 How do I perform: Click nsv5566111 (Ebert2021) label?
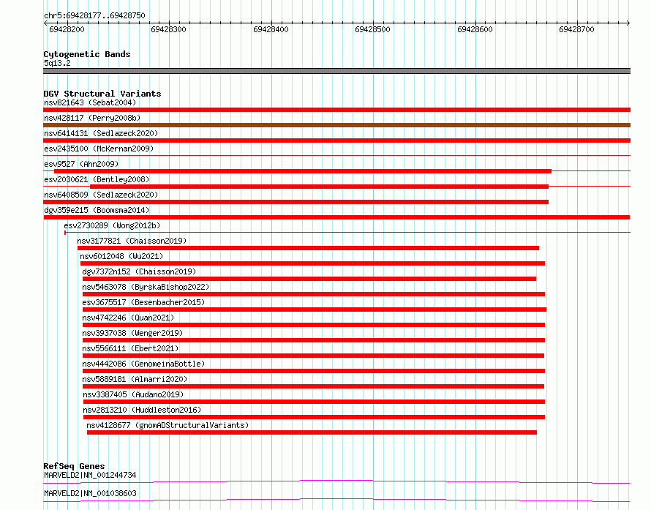[130, 348]
